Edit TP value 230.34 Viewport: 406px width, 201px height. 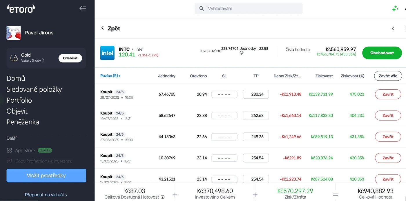point(256,94)
